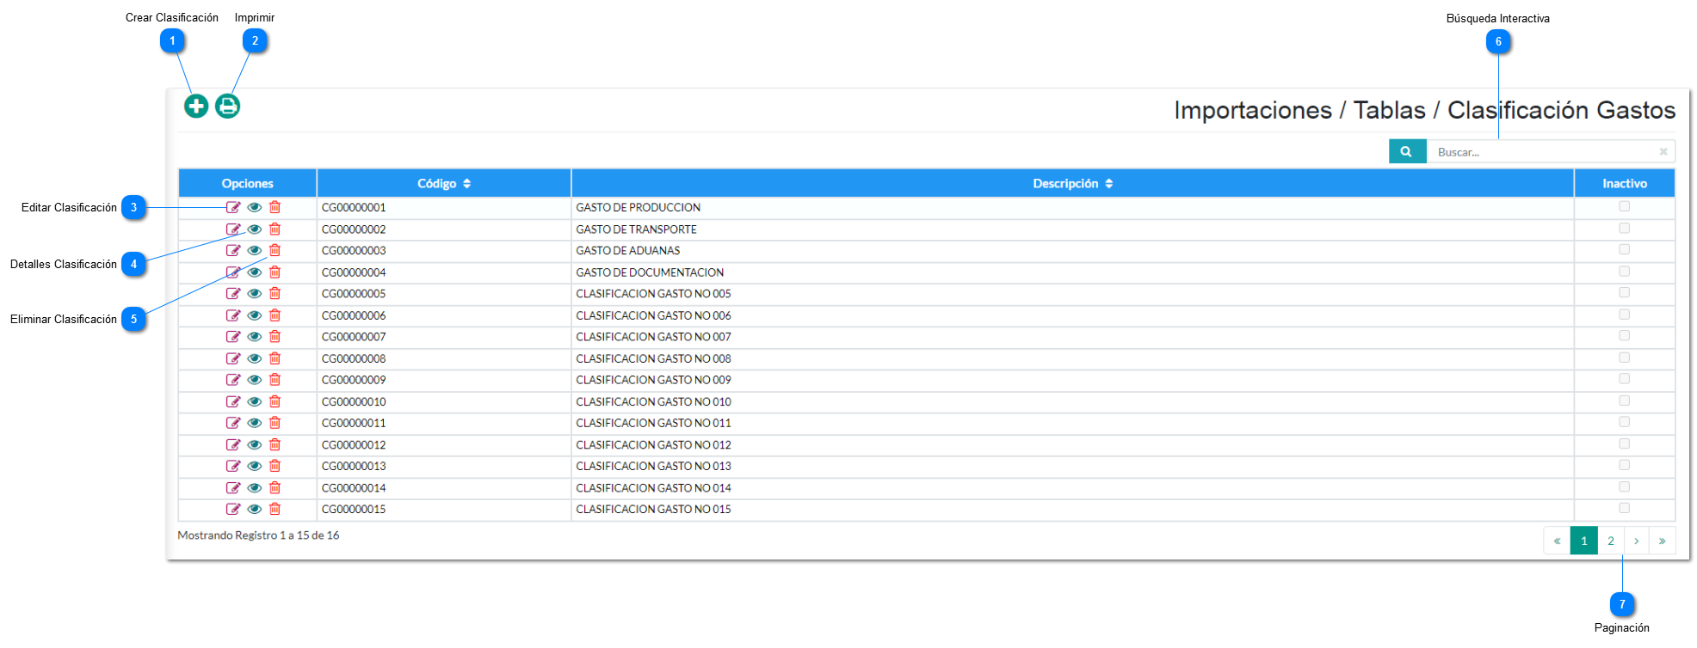Sort table by Código column
The height and width of the screenshot is (648, 1697).
[x=444, y=183]
